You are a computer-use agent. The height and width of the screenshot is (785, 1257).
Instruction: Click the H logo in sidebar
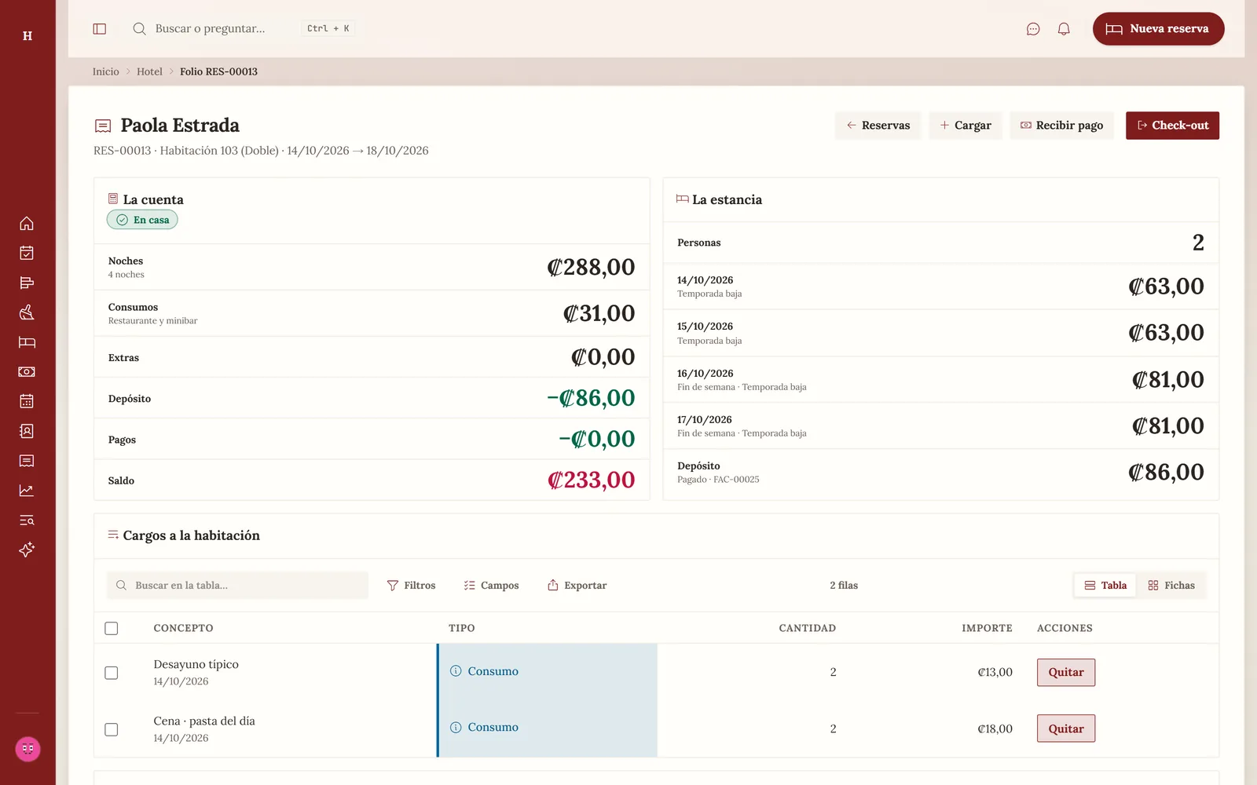coord(27,35)
